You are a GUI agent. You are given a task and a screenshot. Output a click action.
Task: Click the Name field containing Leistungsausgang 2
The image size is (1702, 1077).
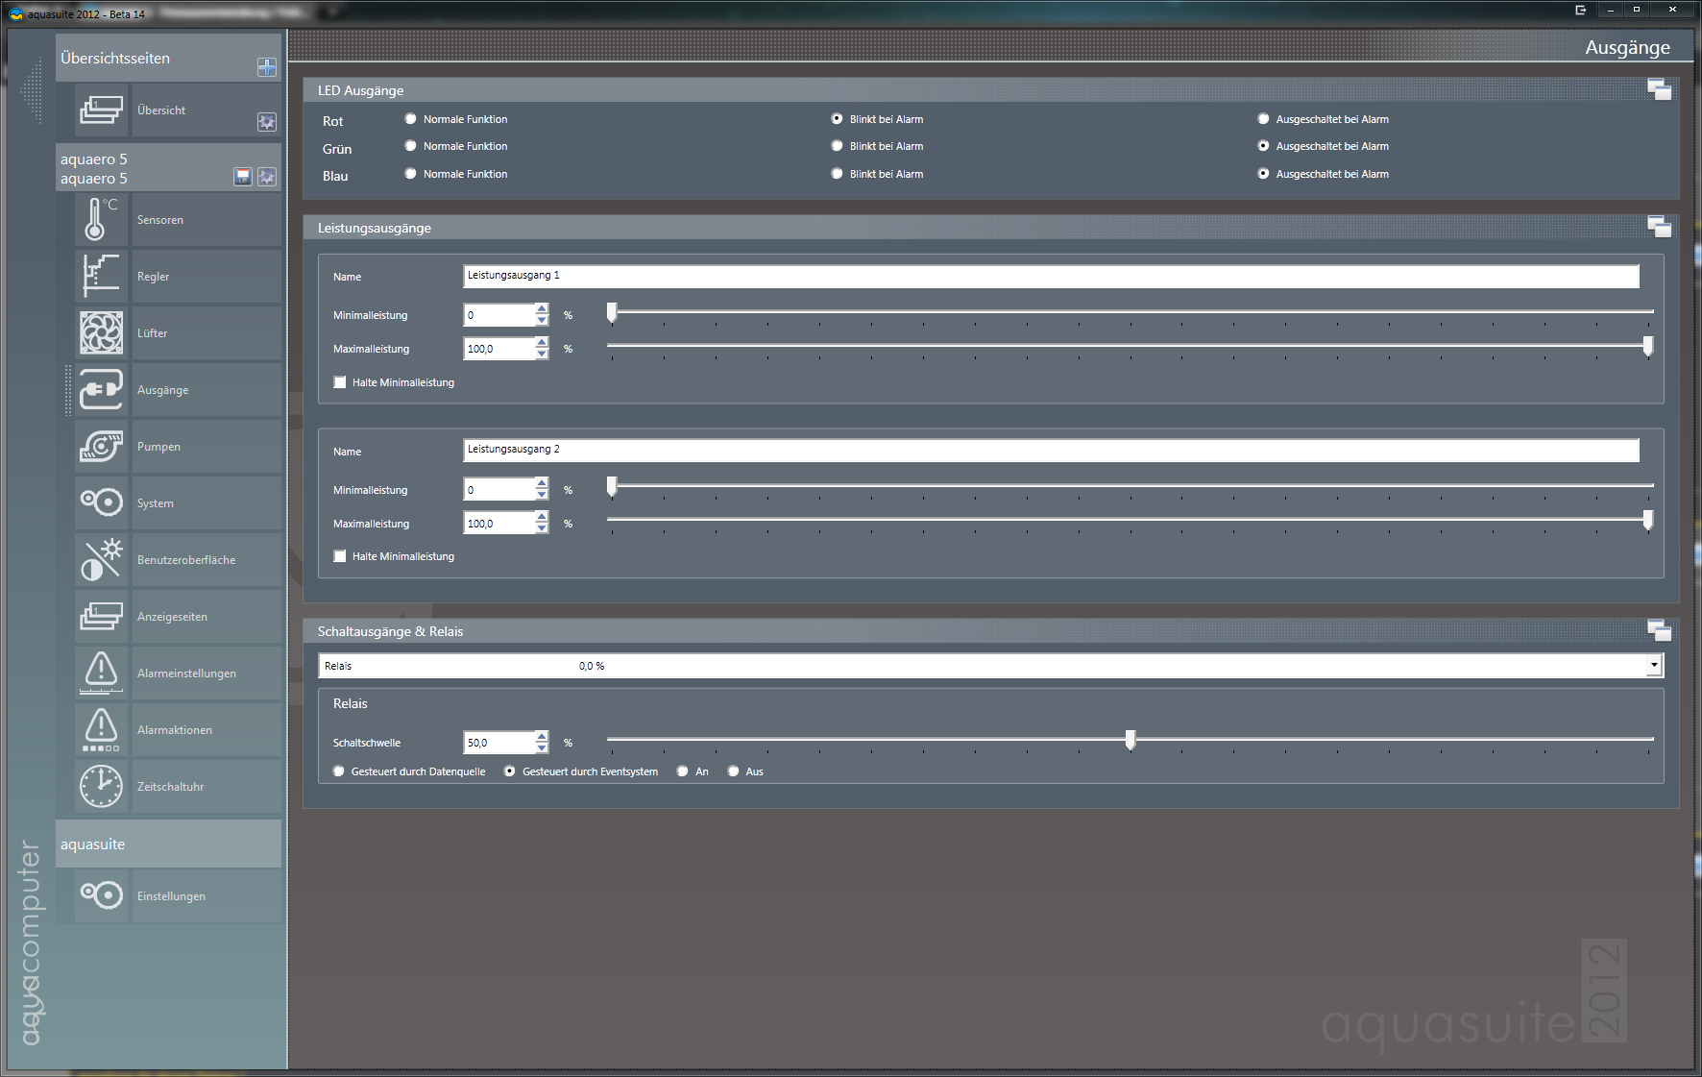point(1051,450)
